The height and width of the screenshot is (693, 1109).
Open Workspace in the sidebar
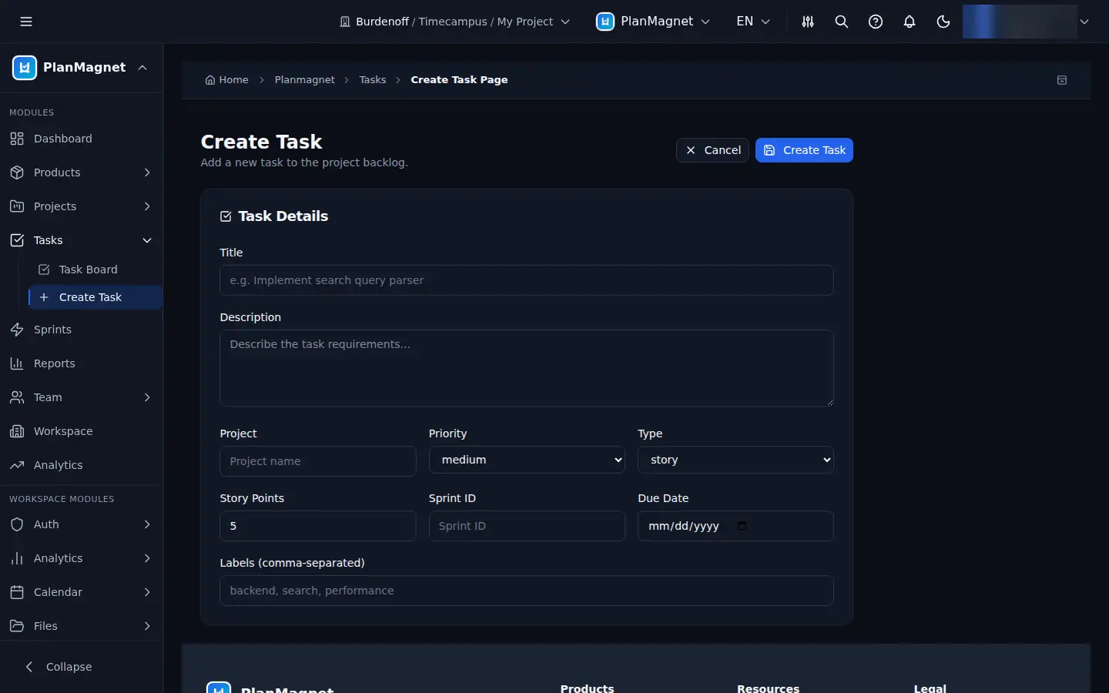pyautogui.click(x=81, y=431)
